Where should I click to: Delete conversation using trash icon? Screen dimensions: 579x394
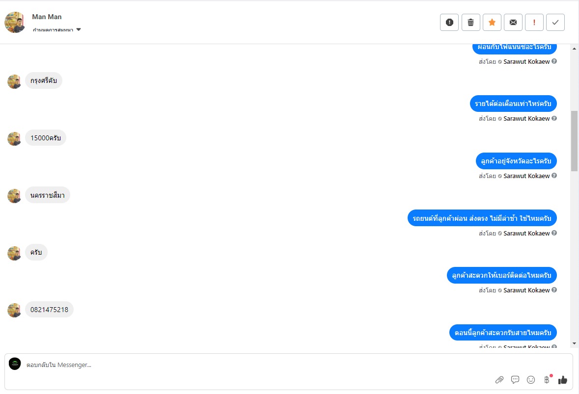click(470, 22)
